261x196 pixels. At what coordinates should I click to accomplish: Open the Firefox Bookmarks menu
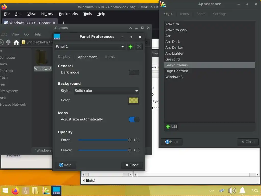pos(68,14)
